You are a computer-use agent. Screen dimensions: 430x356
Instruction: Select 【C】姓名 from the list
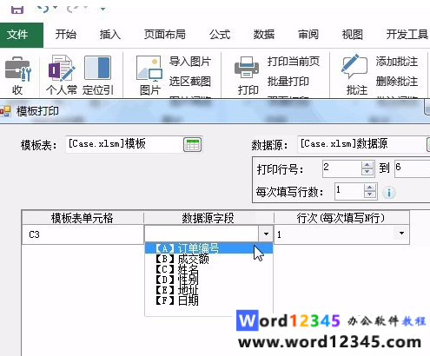click(x=208, y=269)
